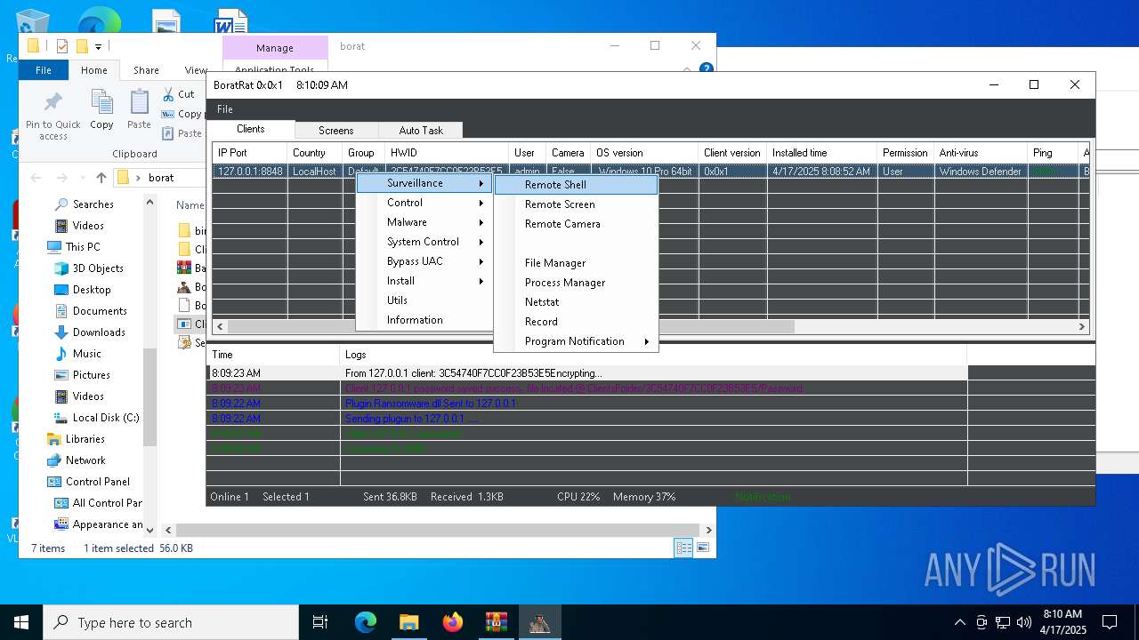The width and height of the screenshot is (1139, 640).
Task: Click the taskbar search box
Action: (171, 622)
